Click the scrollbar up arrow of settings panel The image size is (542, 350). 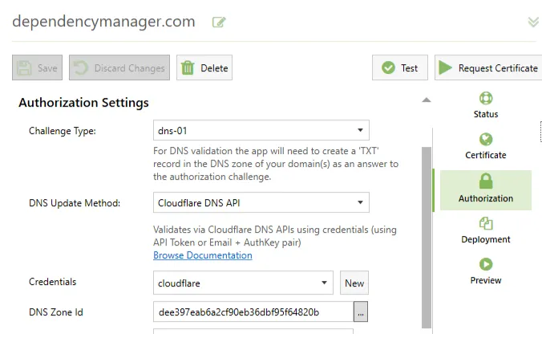(x=427, y=100)
